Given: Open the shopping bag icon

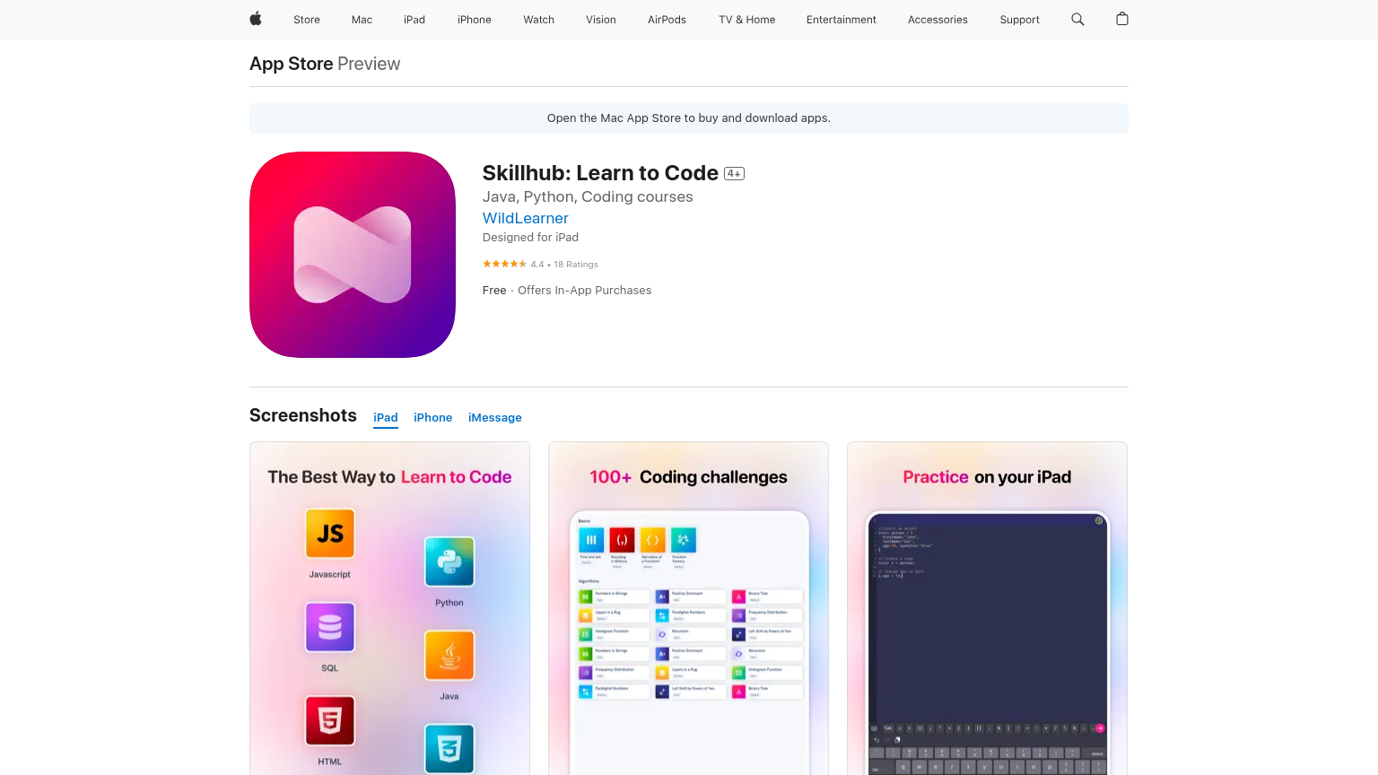Looking at the screenshot, I should tap(1121, 19).
